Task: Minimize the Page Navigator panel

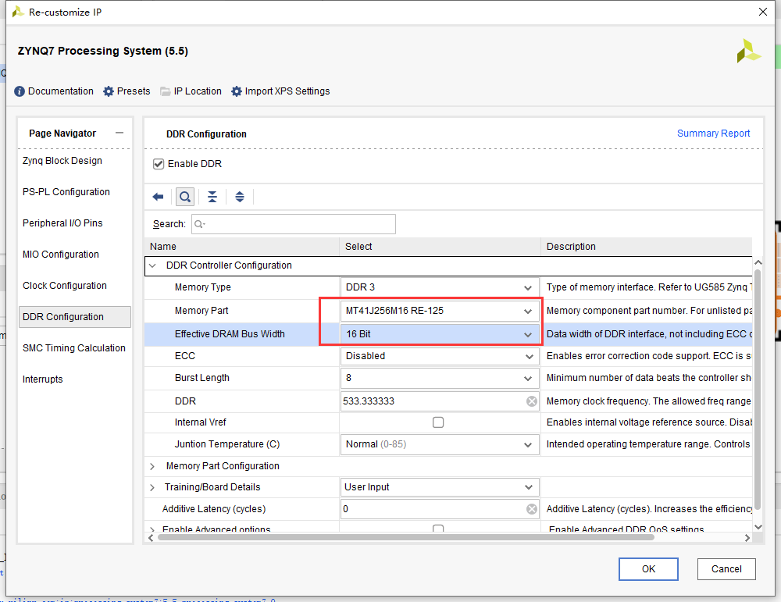Action: 119,133
